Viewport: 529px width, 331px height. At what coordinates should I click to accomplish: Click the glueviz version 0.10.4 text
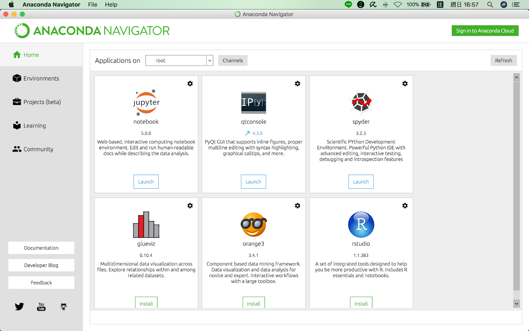click(x=146, y=256)
